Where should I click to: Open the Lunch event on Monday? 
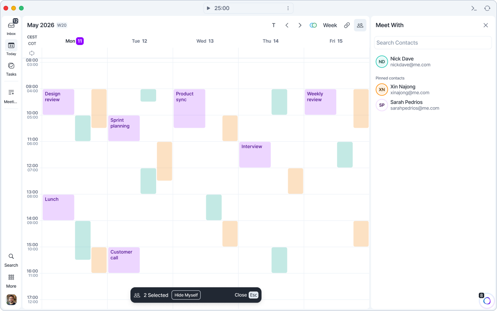coord(58,207)
